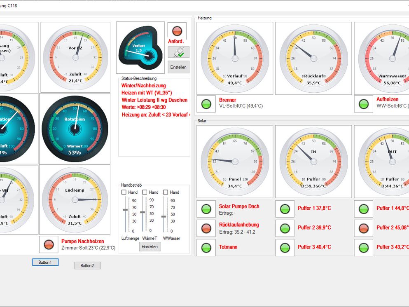Viewport: 409px width, 307px height.
Task: Click the 'Totmann' label
Action: [x=228, y=247]
